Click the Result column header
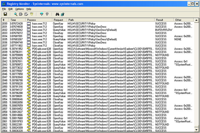Viewport: 200px width, 133px height. pyautogui.click(x=164, y=20)
